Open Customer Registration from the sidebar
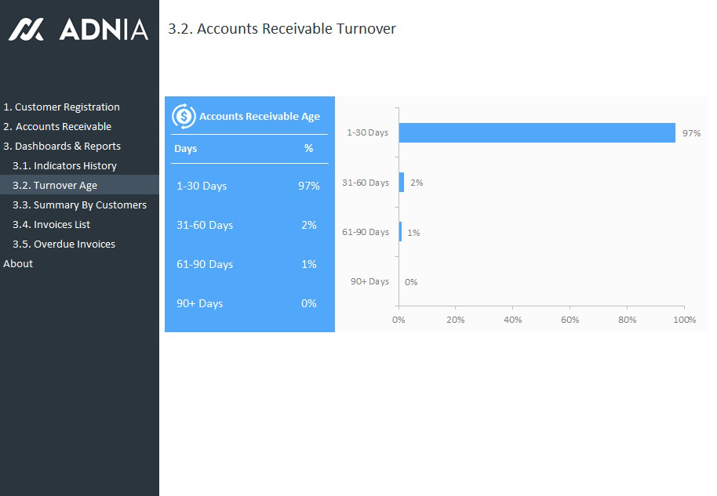Screen dimensions: 717x496 [x=62, y=107]
